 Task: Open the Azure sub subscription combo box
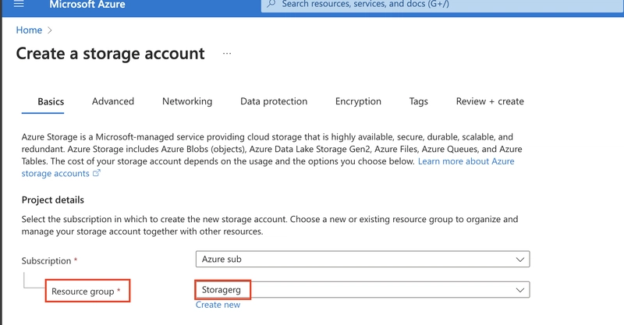(363, 259)
